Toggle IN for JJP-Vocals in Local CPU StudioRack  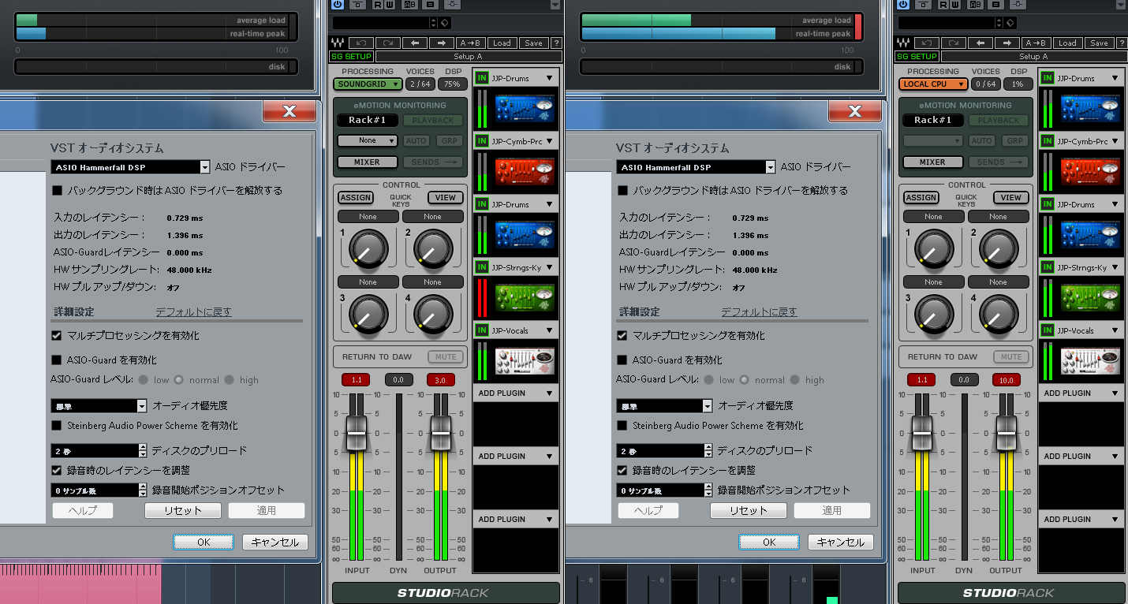coord(1048,330)
